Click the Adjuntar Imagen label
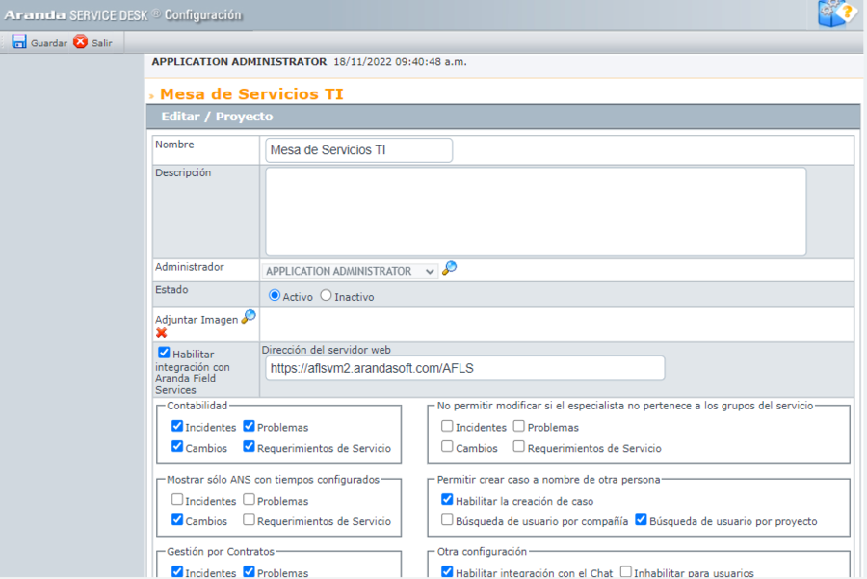The width and height of the screenshot is (867, 579). (197, 320)
